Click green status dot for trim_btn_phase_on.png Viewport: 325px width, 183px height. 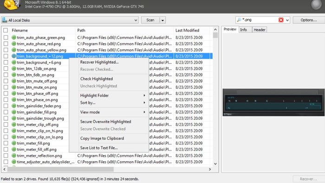click(14, 100)
